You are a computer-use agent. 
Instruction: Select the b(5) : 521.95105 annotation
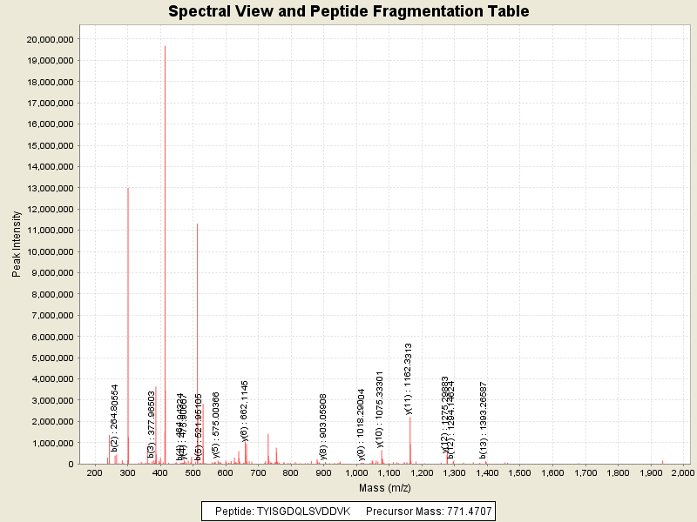point(199,426)
